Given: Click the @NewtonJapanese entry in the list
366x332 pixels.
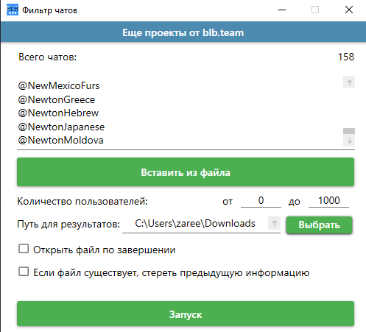Looking at the screenshot, I should (61, 127).
